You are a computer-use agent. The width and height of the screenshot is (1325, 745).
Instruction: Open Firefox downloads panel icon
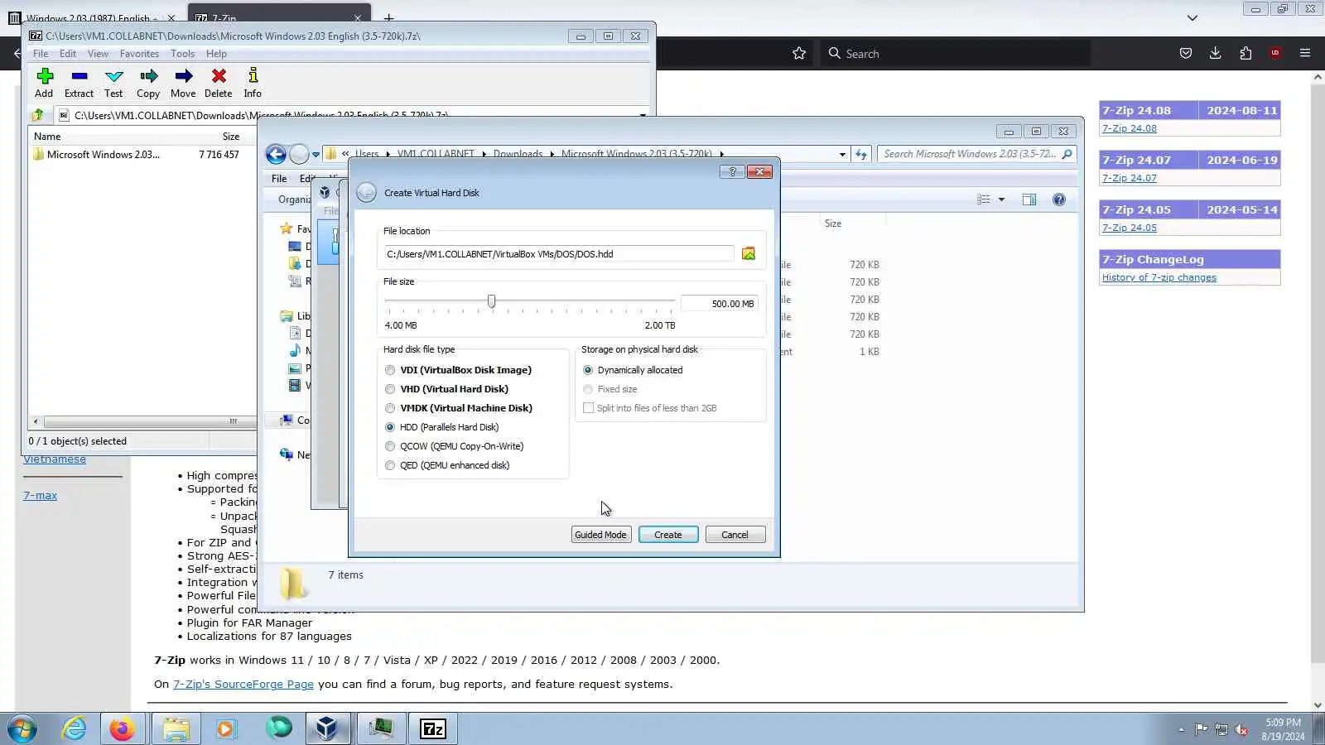pyautogui.click(x=1215, y=54)
